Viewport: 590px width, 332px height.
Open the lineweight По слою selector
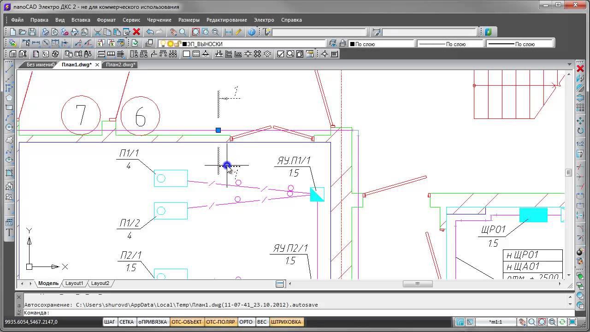(x=519, y=44)
